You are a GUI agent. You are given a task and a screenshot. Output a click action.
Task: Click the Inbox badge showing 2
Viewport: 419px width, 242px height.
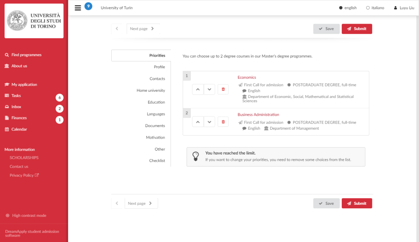click(60, 109)
